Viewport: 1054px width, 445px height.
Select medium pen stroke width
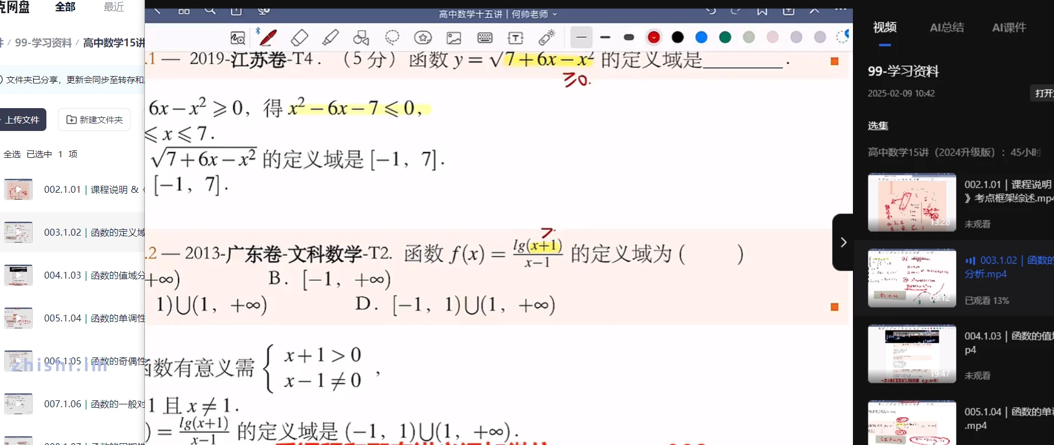click(605, 37)
